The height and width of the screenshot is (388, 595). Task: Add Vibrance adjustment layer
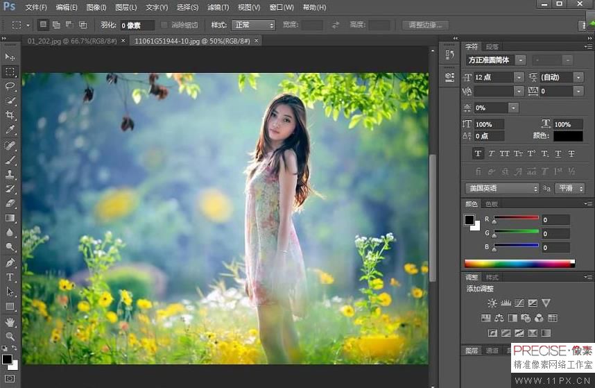[546, 303]
